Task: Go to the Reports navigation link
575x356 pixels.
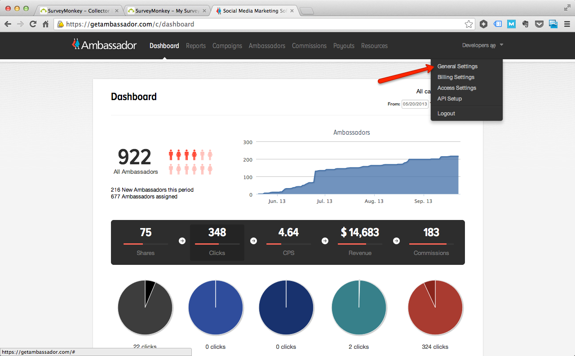Action: pos(195,46)
